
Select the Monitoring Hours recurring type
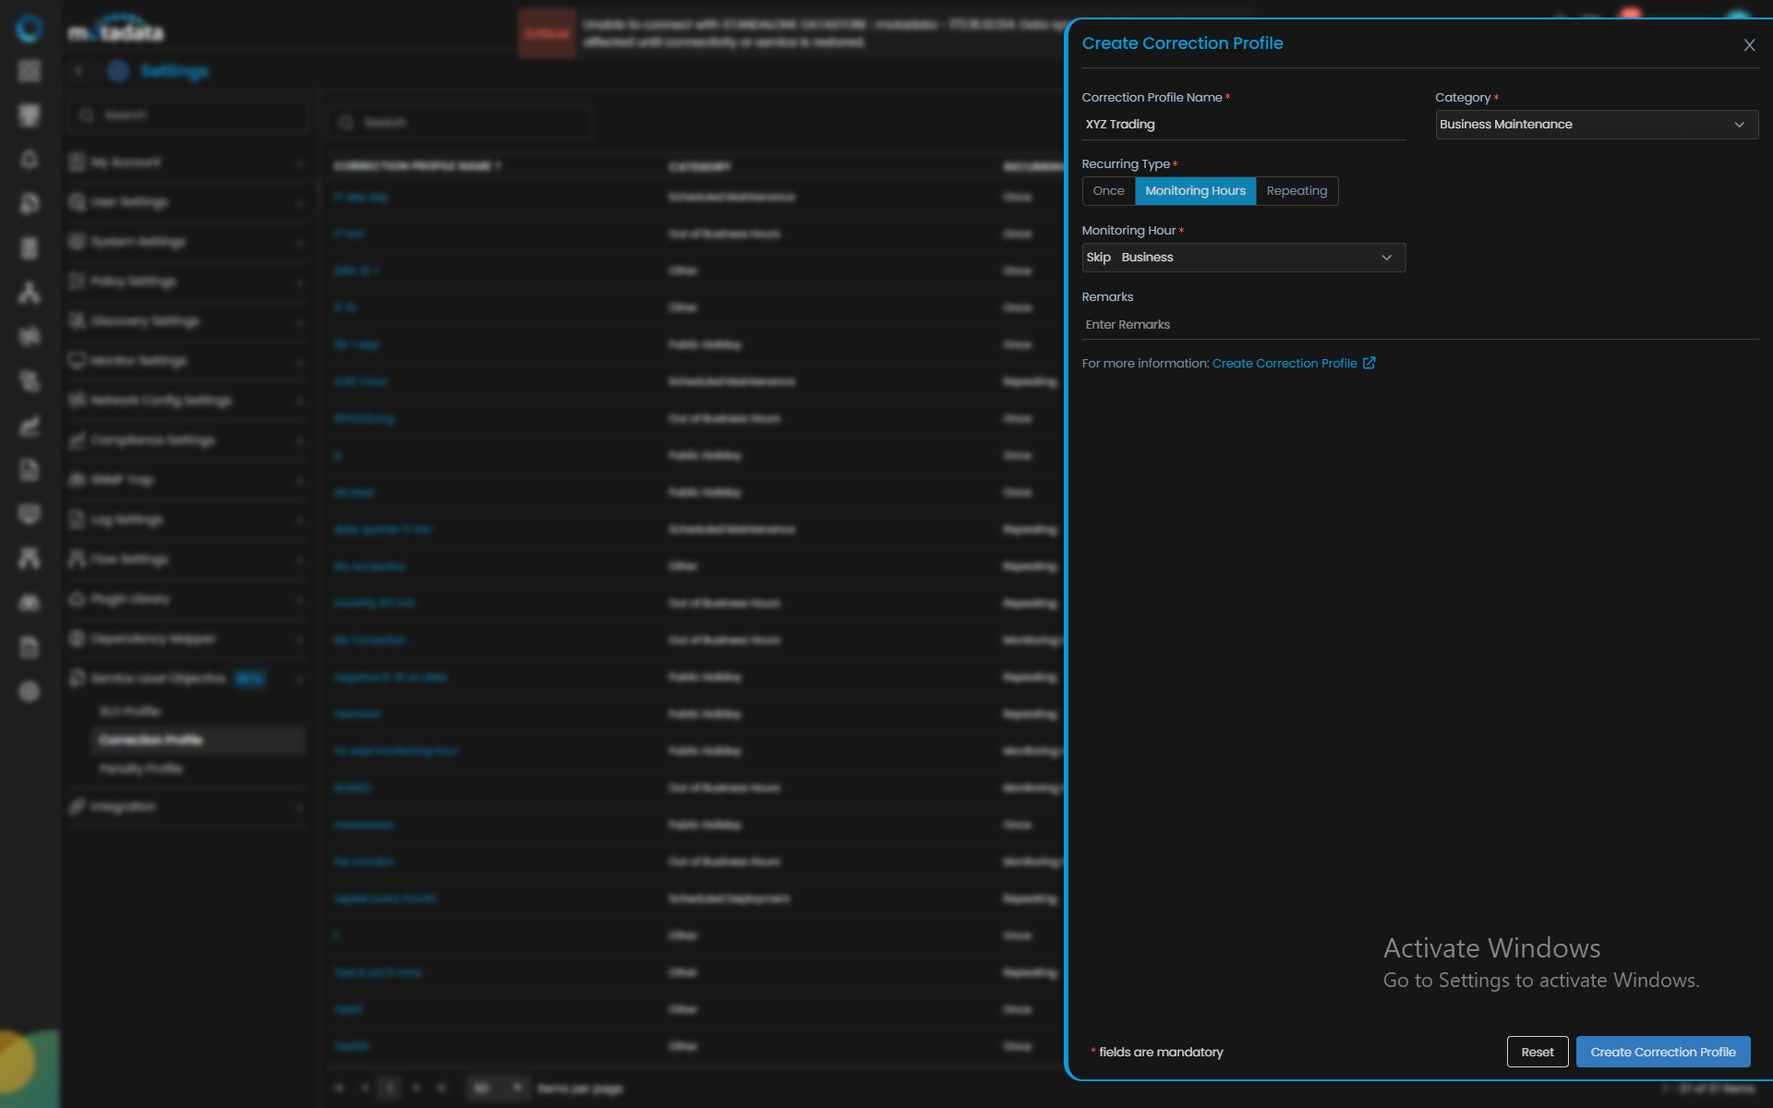point(1195,191)
